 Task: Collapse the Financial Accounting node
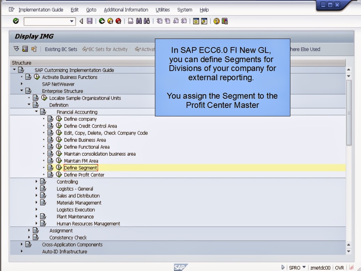[x=36, y=112]
